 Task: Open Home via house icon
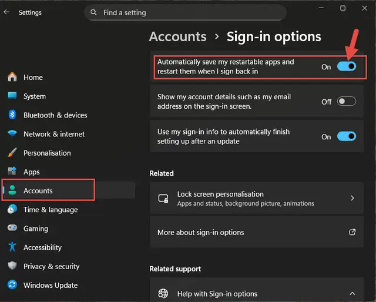[x=12, y=77]
